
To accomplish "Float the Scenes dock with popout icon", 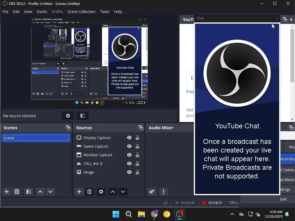I will [68, 128].
